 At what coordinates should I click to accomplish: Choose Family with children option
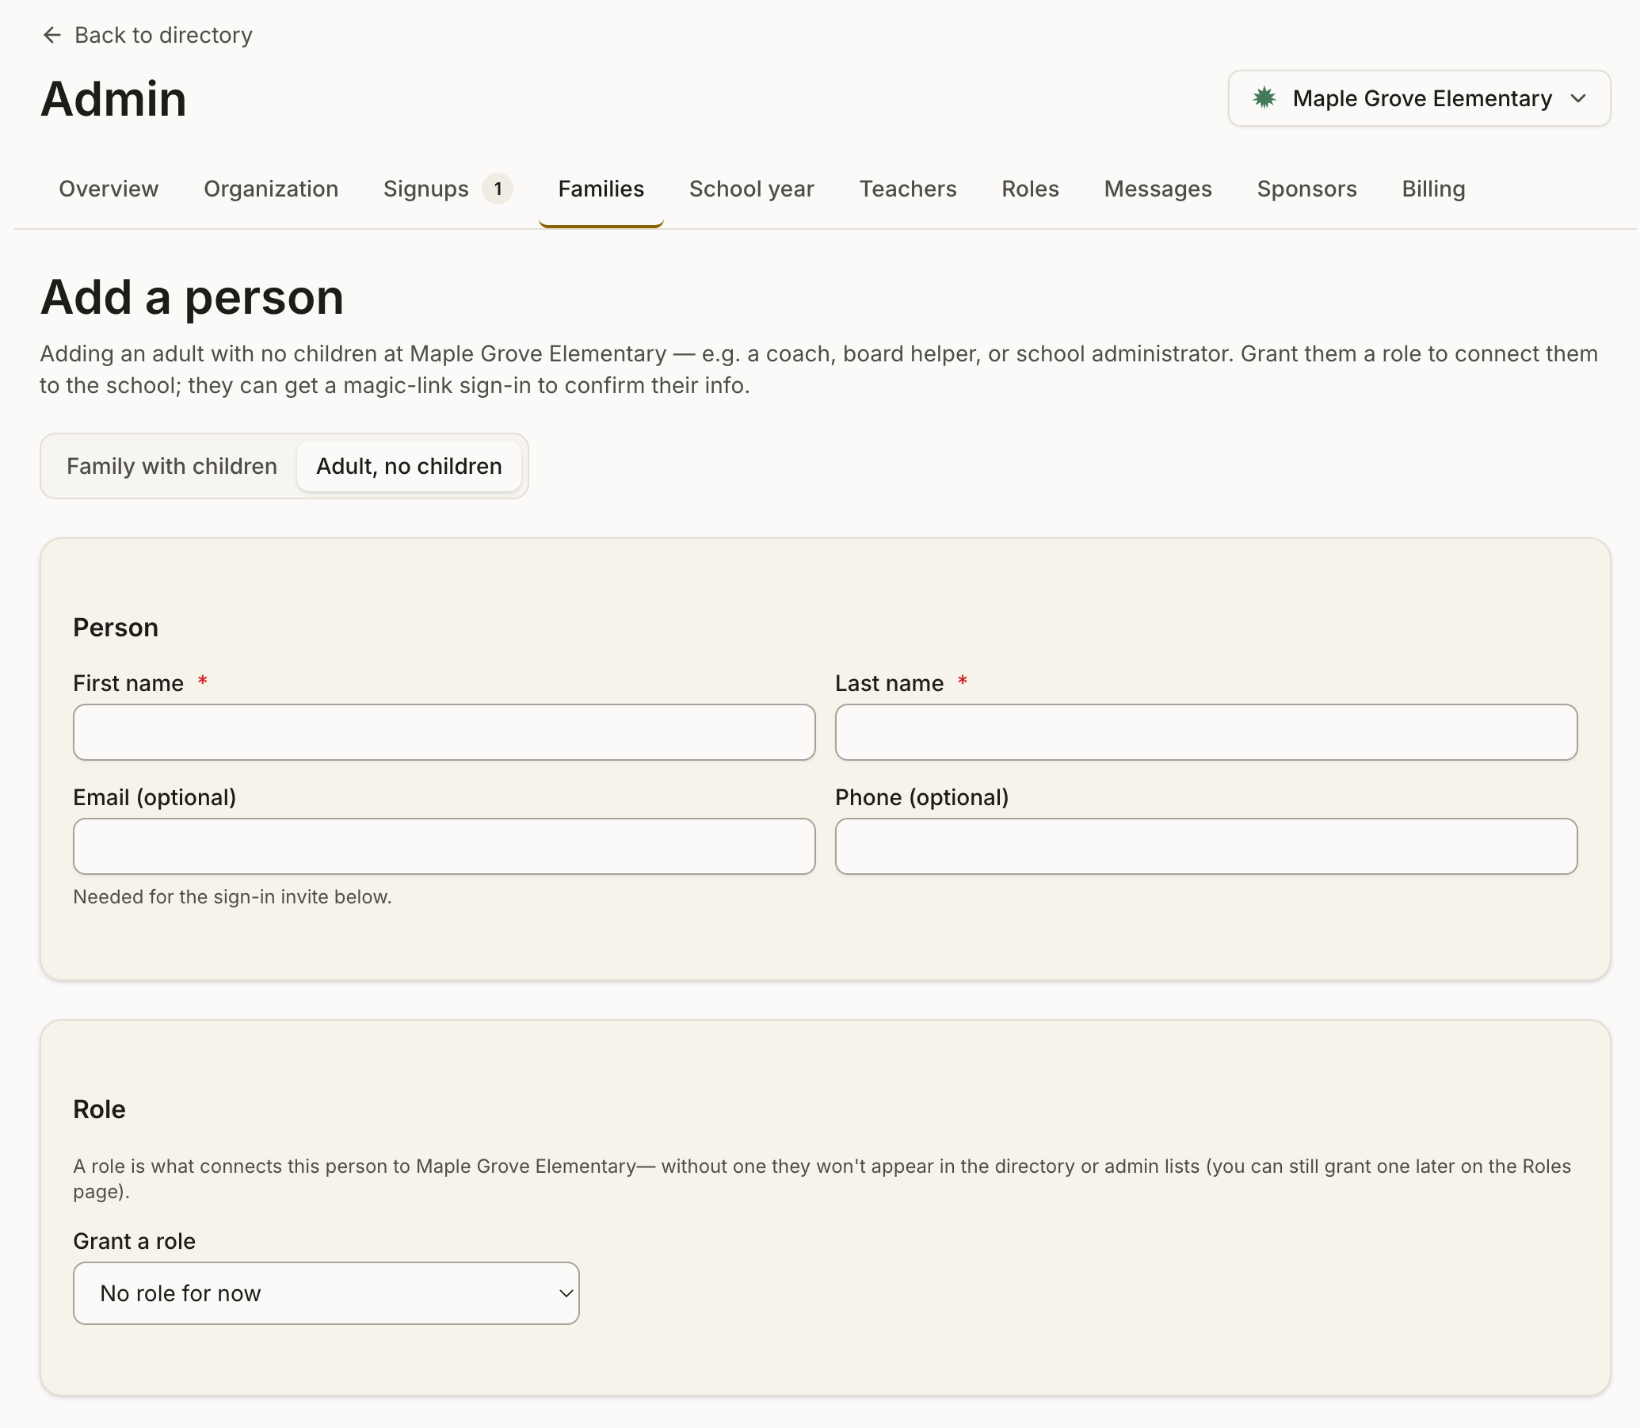click(172, 466)
